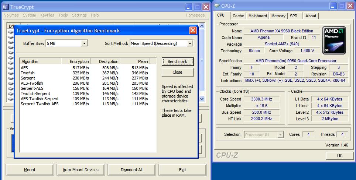Screen dimensions: 356x180
Task: Click the Dismount All button
Action: pyautogui.click(x=131, y=170)
